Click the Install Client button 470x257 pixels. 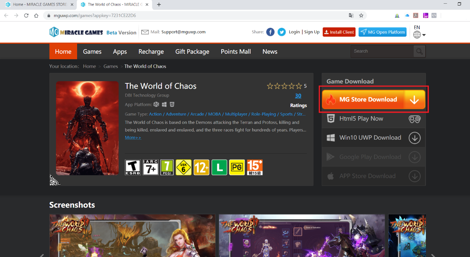(339, 32)
